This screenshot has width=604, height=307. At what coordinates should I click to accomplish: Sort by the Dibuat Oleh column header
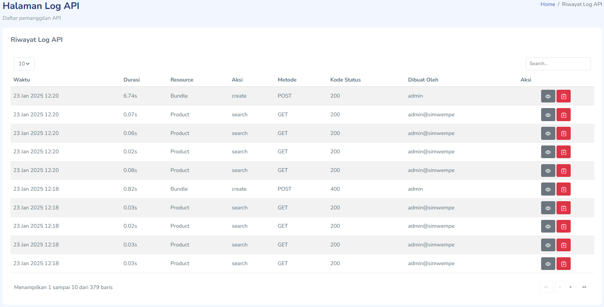(423, 80)
